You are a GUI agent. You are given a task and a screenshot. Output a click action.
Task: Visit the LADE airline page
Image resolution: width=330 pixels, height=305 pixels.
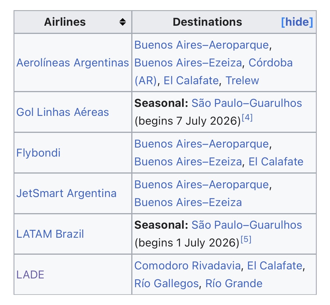click(x=30, y=275)
